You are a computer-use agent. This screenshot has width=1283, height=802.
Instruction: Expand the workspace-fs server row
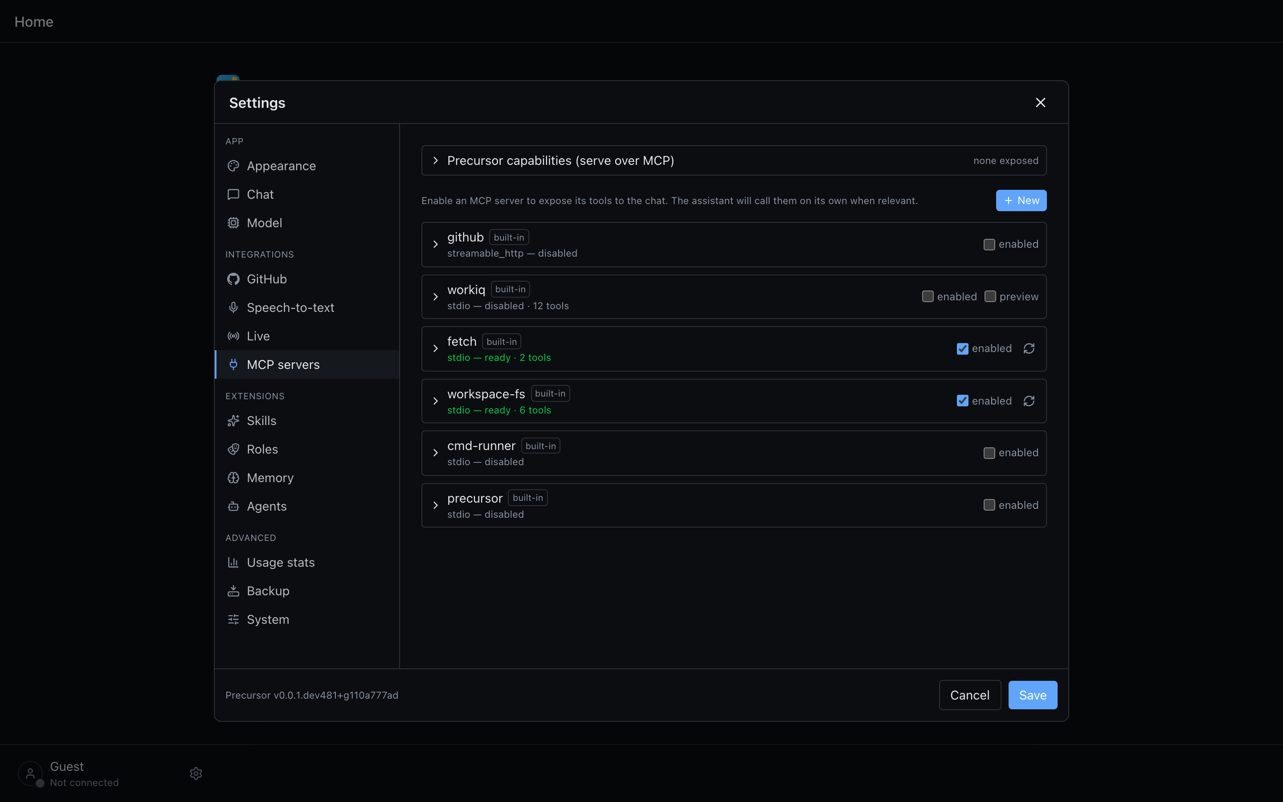(x=435, y=401)
